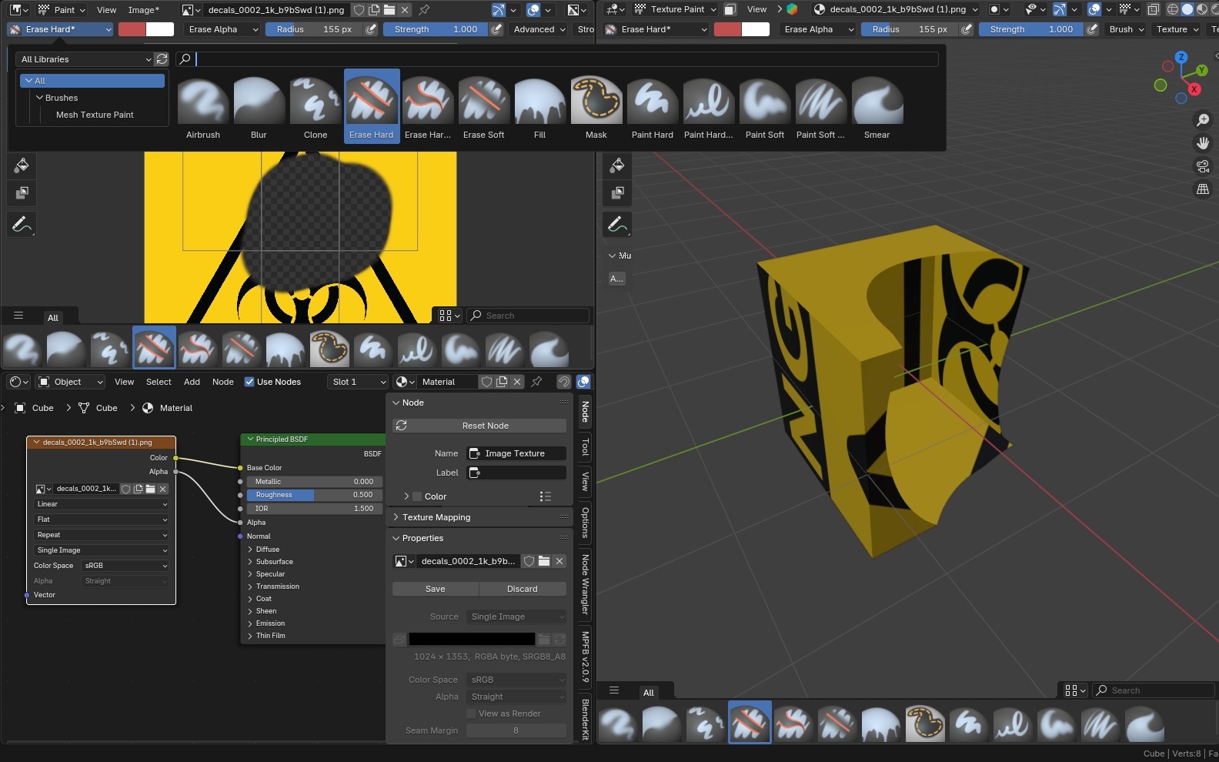
Task: Click the new material icon in the node editor header
Action: [x=502, y=382]
